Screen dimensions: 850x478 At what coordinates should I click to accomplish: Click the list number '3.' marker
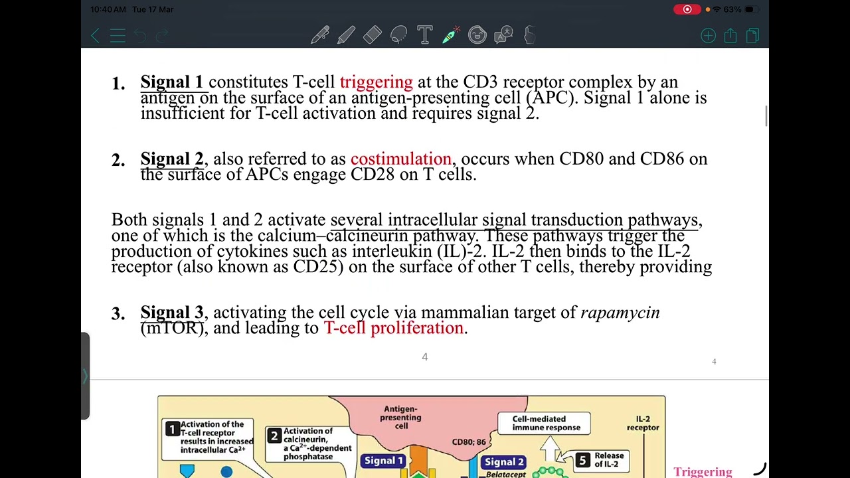click(x=118, y=314)
